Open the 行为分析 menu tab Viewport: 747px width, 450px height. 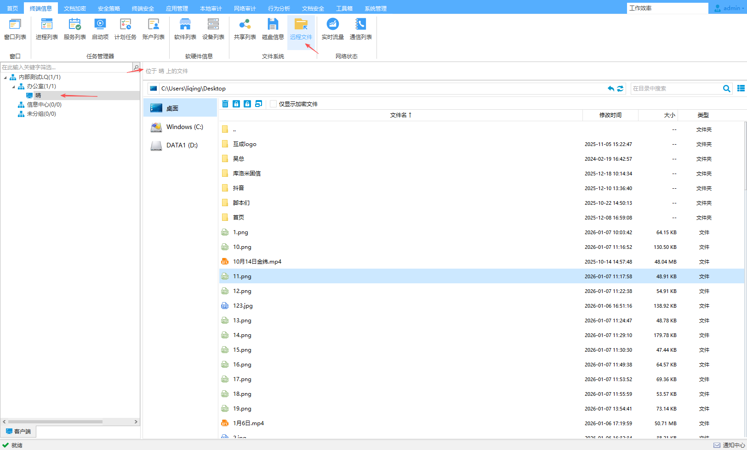[x=279, y=8]
